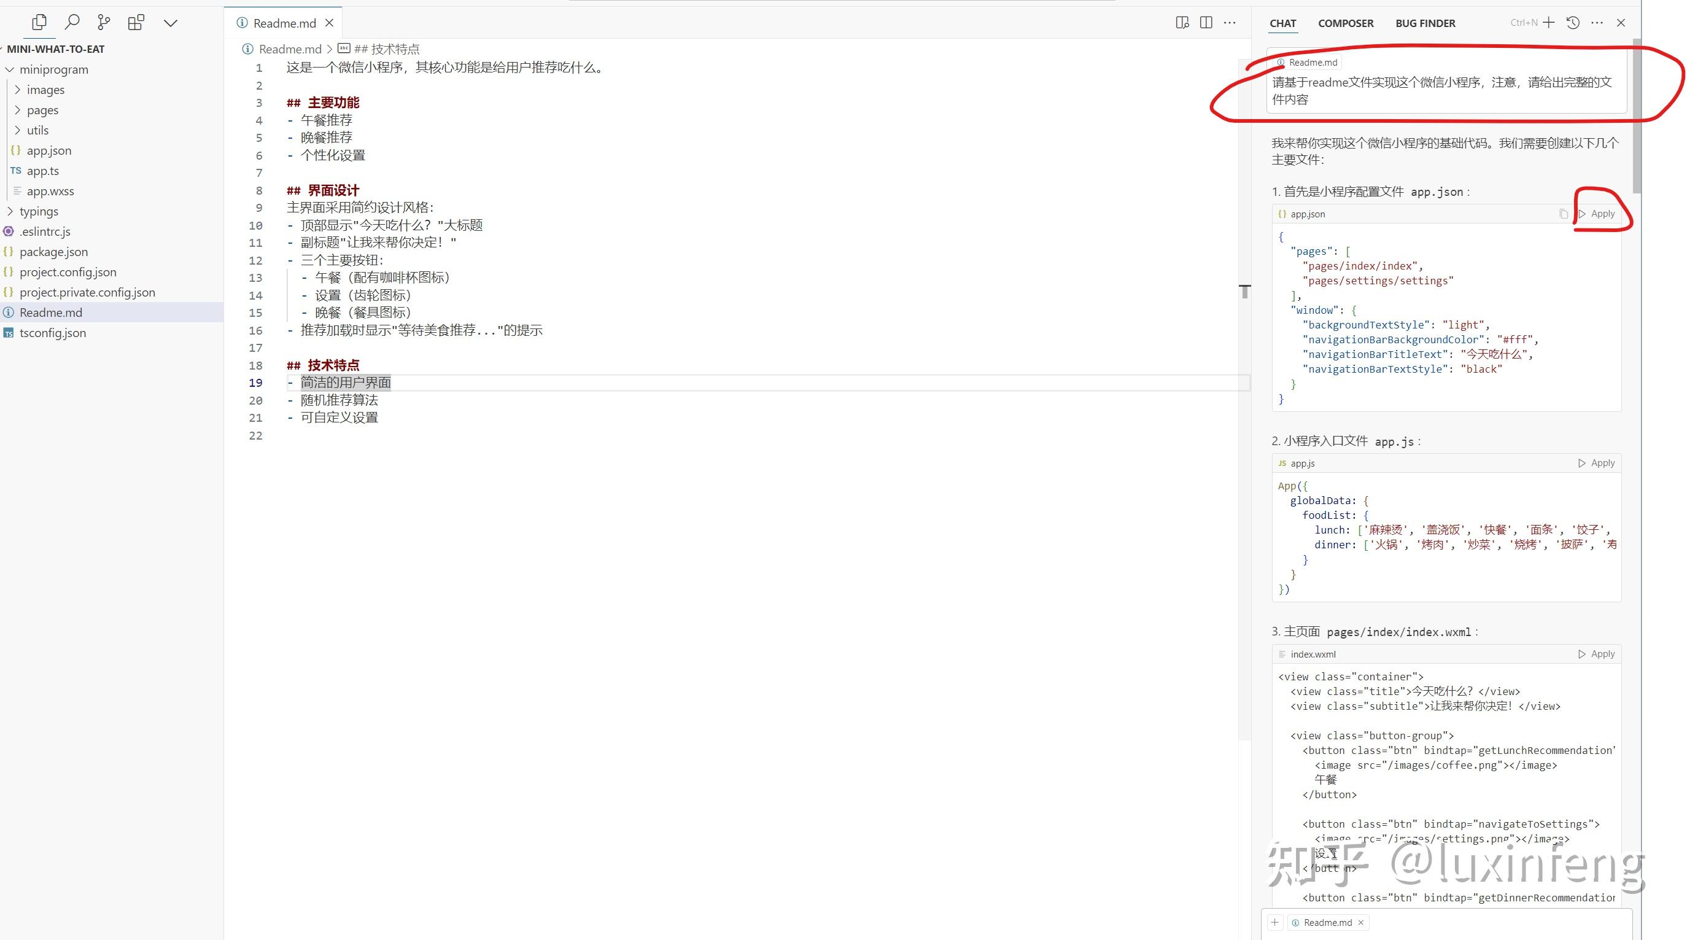
Task: Expand the images folder
Action: tap(18, 90)
